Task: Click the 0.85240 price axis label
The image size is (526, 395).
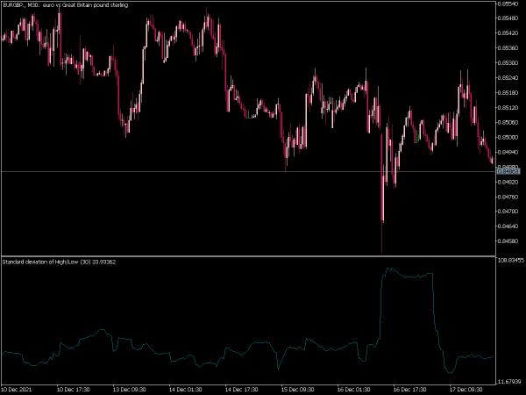Action: [x=508, y=78]
